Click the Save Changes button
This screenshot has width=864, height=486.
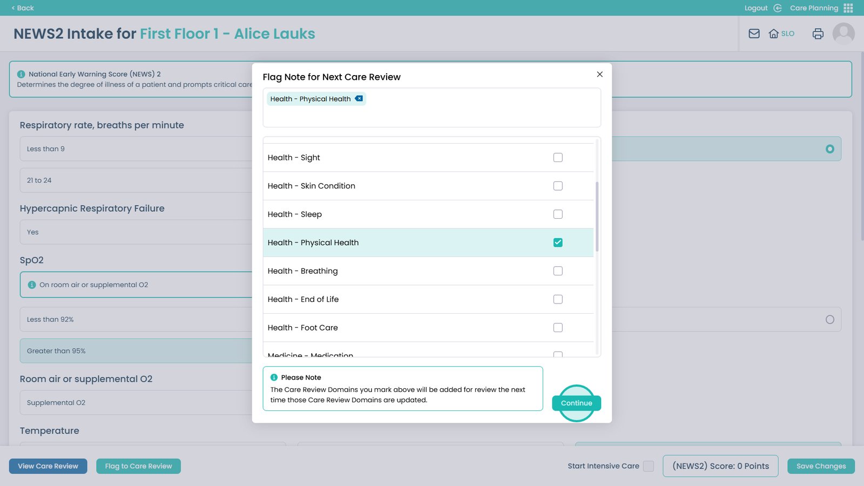pos(821,466)
